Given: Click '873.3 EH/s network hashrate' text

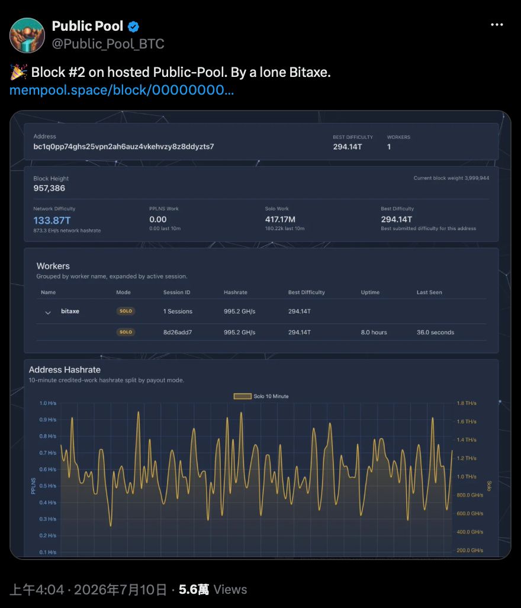Looking at the screenshot, I should click(67, 230).
